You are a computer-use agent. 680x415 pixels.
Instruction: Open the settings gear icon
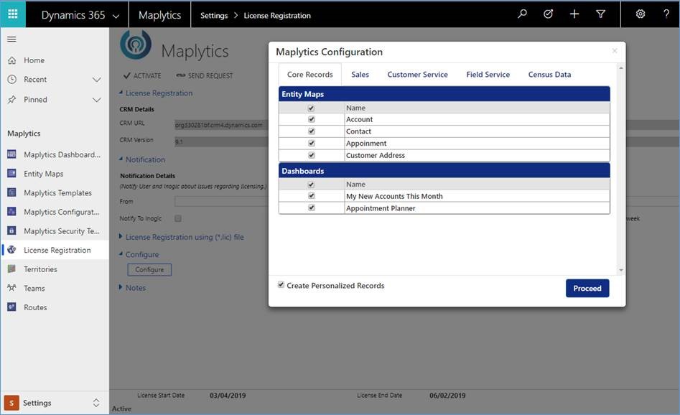pyautogui.click(x=641, y=14)
